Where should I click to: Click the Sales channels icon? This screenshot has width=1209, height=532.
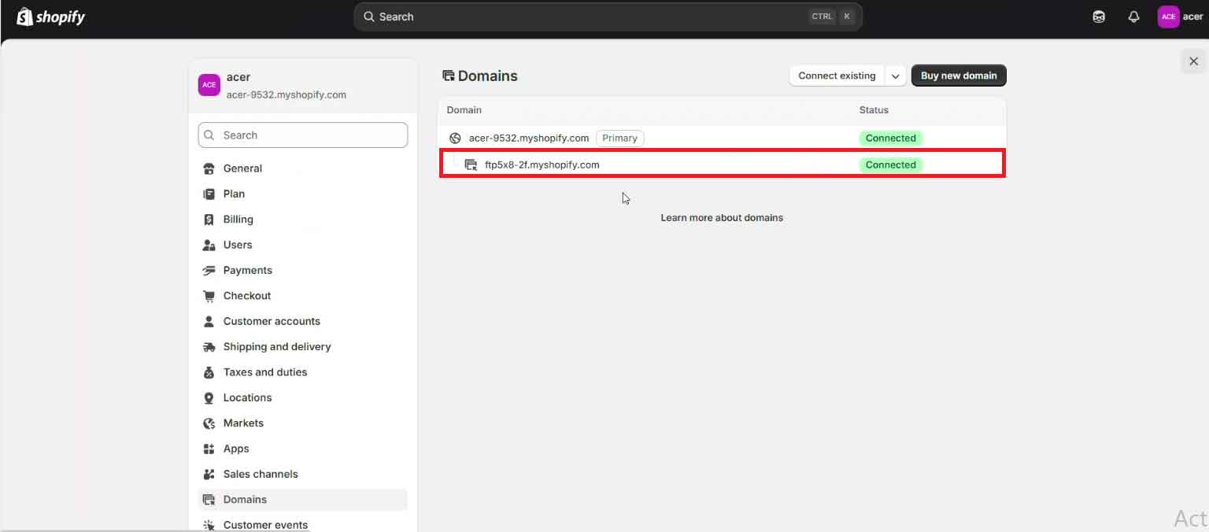[209, 474]
